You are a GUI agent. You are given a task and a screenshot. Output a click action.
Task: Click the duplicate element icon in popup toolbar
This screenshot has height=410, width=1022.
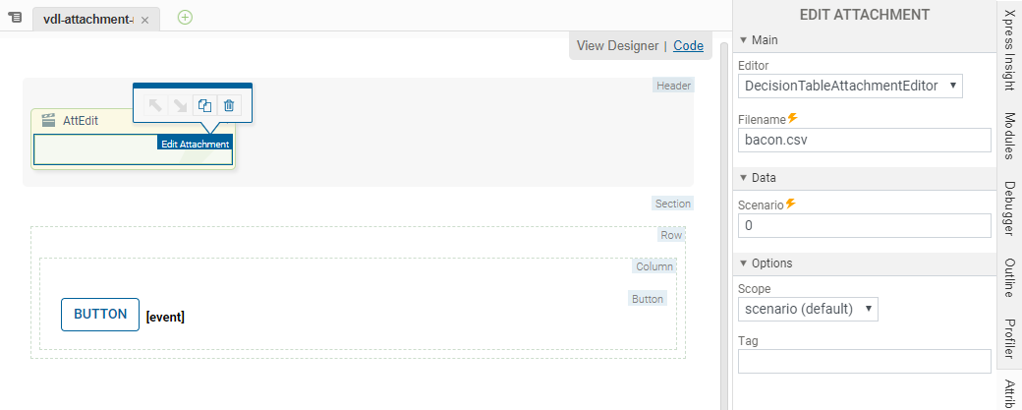204,105
